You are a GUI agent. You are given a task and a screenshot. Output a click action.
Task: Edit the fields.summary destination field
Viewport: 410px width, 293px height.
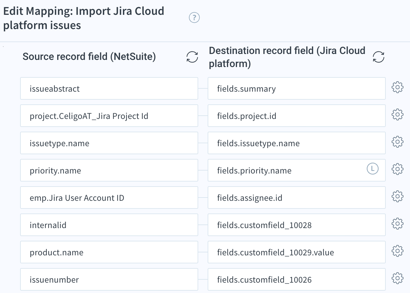pyautogui.click(x=297, y=88)
